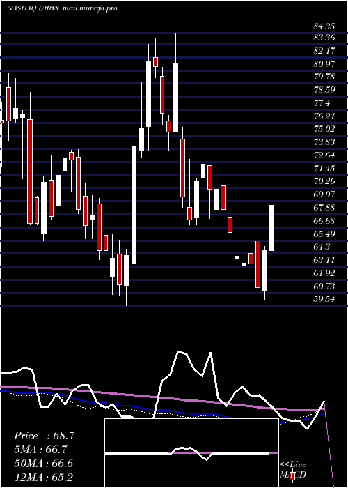Click the 5MA : 66.7 readout
348x488 pixels.
(x=40, y=450)
